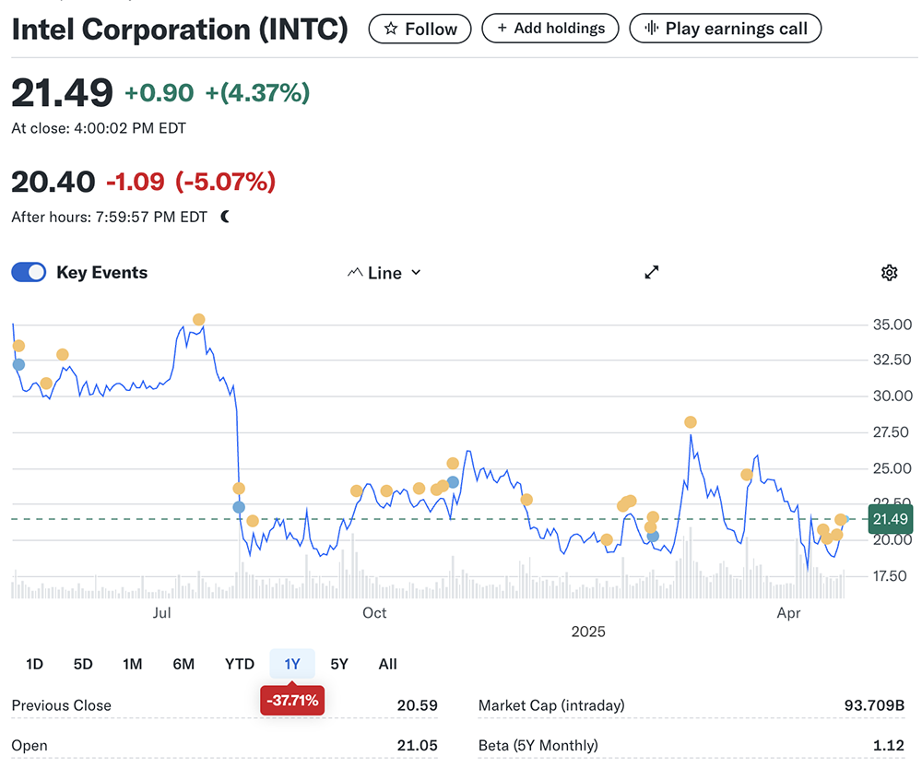Click the Play earnings call button

(x=725, y=29)
